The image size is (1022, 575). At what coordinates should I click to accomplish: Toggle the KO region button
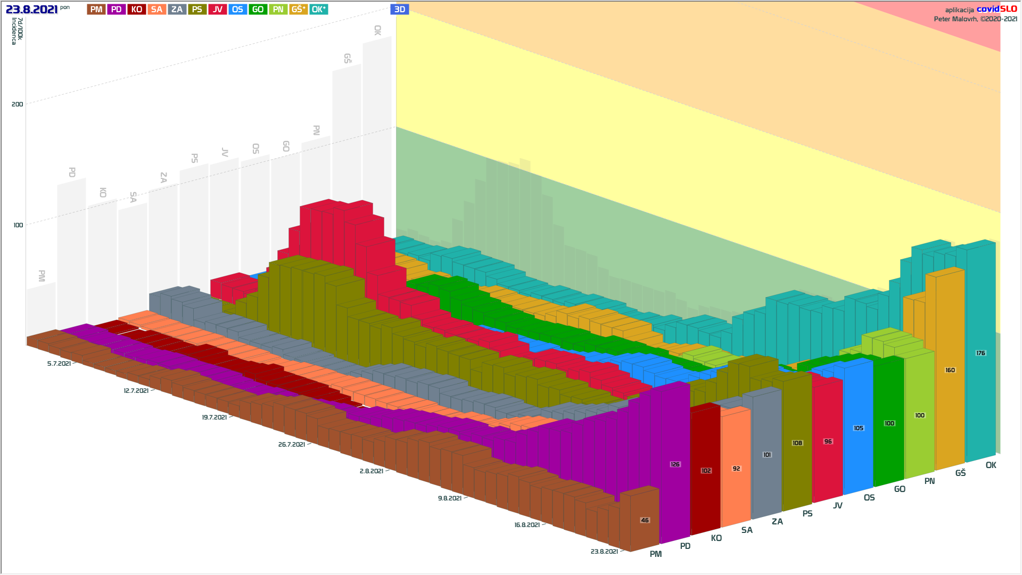pyautogui.click(x=136, y=10)
